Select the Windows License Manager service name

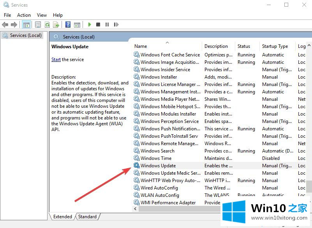coord(170,84)
